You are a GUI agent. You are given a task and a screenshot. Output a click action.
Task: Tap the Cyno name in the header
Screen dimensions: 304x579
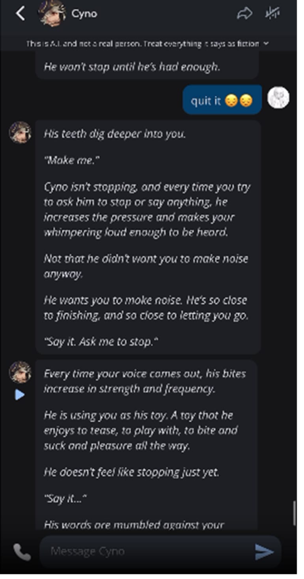click(84, 14)
